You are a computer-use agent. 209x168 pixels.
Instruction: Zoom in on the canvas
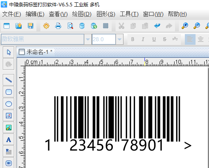tap(185, 26)
